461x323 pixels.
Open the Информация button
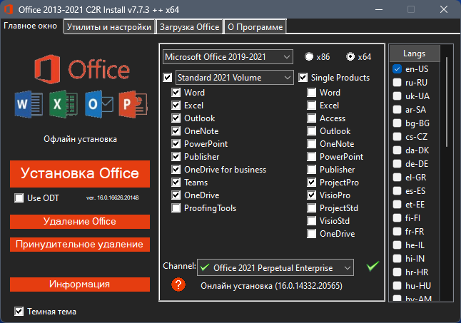click(80, 284)
